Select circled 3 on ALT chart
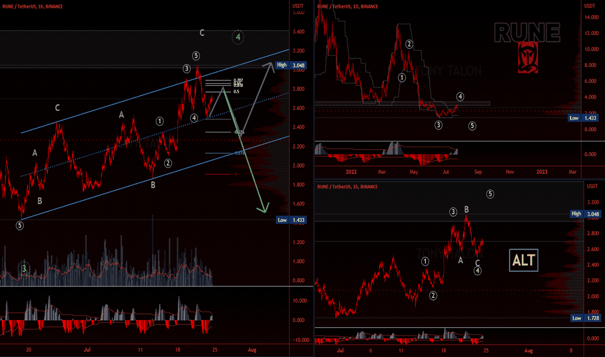Screen dimensions: 605x357 point(453,212)
